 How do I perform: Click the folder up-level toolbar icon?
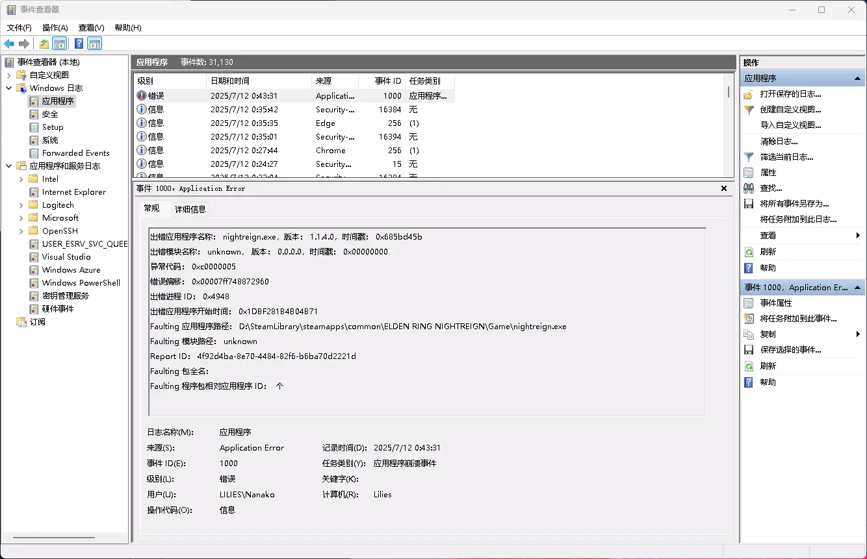coord(44,43)
